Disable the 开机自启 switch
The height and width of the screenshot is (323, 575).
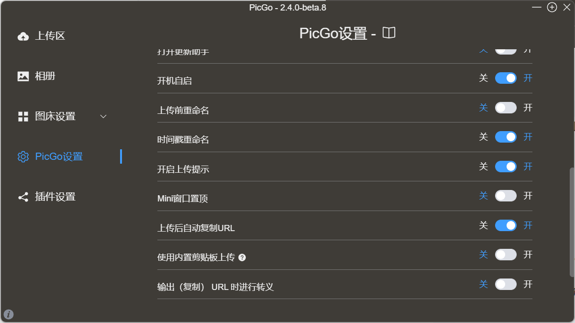[506, 78]
